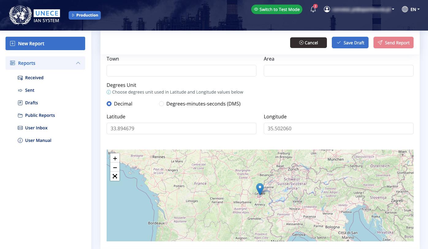The height and width of the screenshot is (249, 428).
Task: Click the Received envelope icon
Action: 20,78
